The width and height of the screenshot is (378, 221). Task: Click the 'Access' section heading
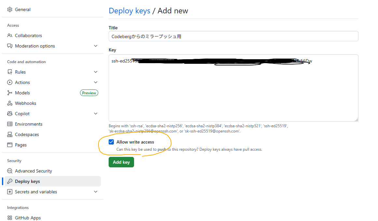pos(13,25)
